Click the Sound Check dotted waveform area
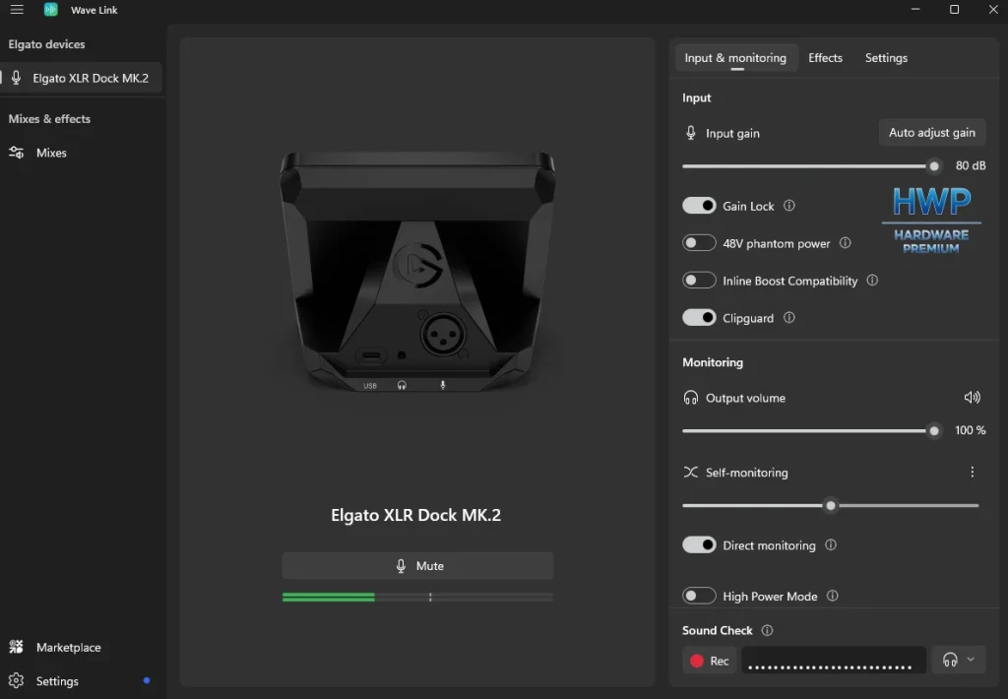 coord(833,661)
